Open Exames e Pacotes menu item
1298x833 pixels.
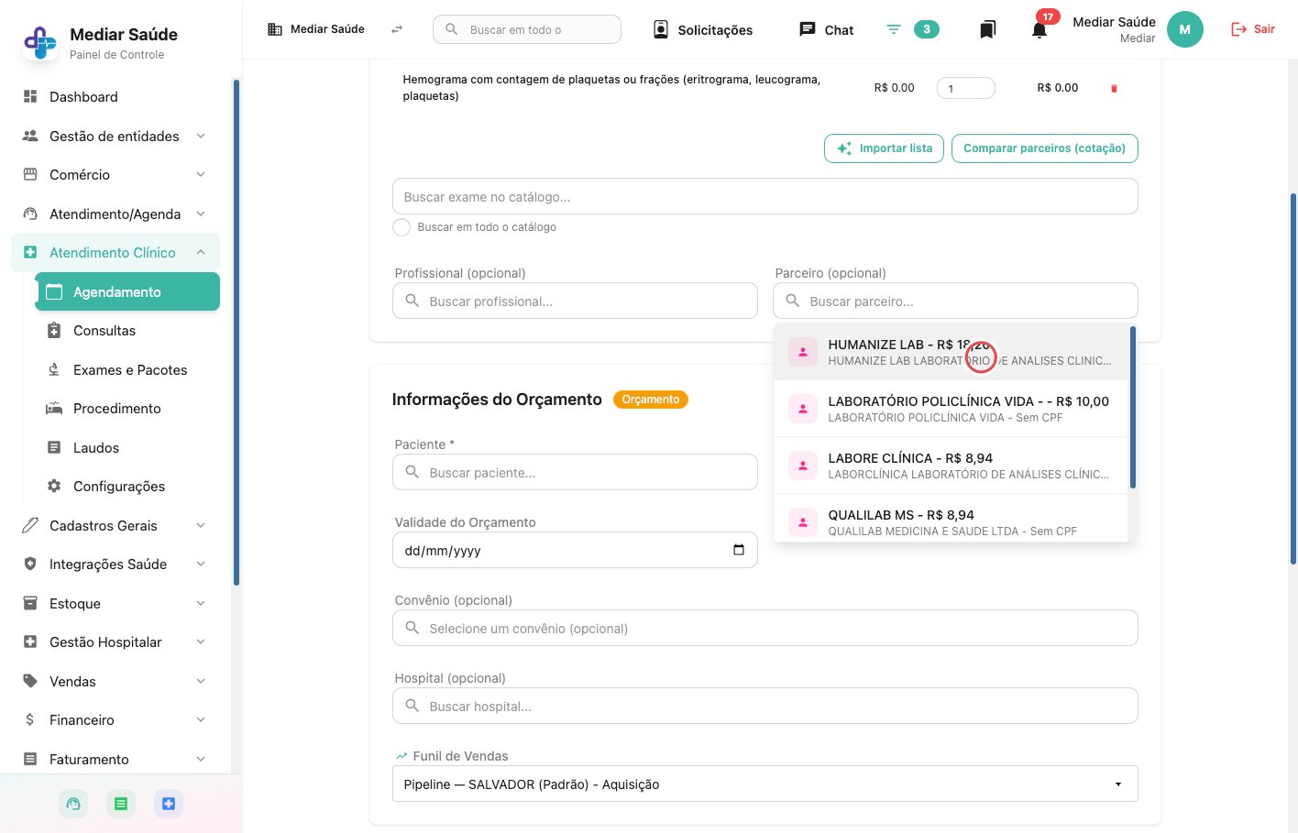(130, 370)
